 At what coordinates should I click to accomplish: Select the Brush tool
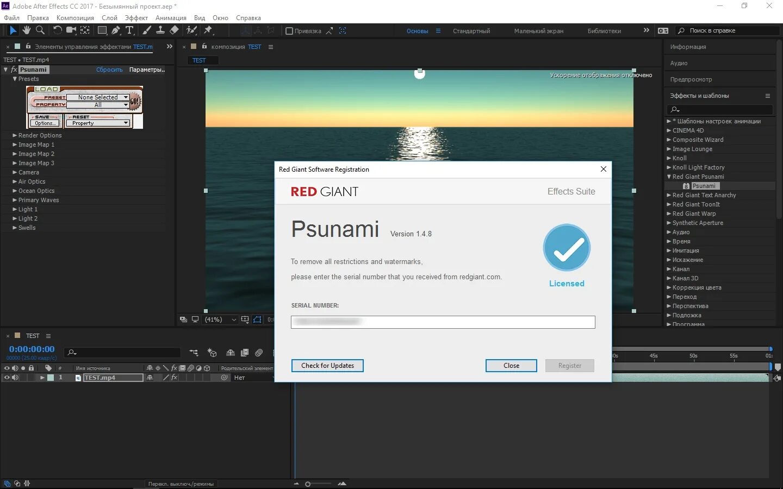[x=146, y=30]
